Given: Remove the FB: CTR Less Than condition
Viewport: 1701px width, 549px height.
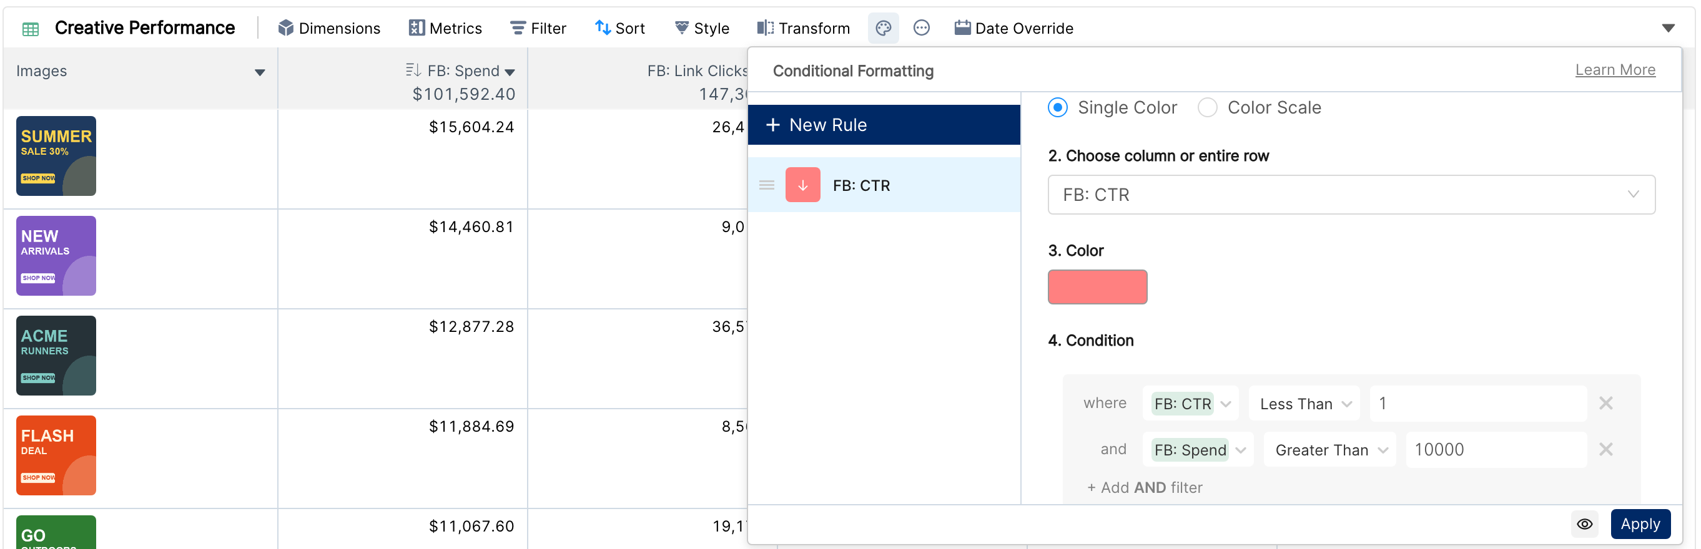Looking at the screenshot, I should [1605, 403].
